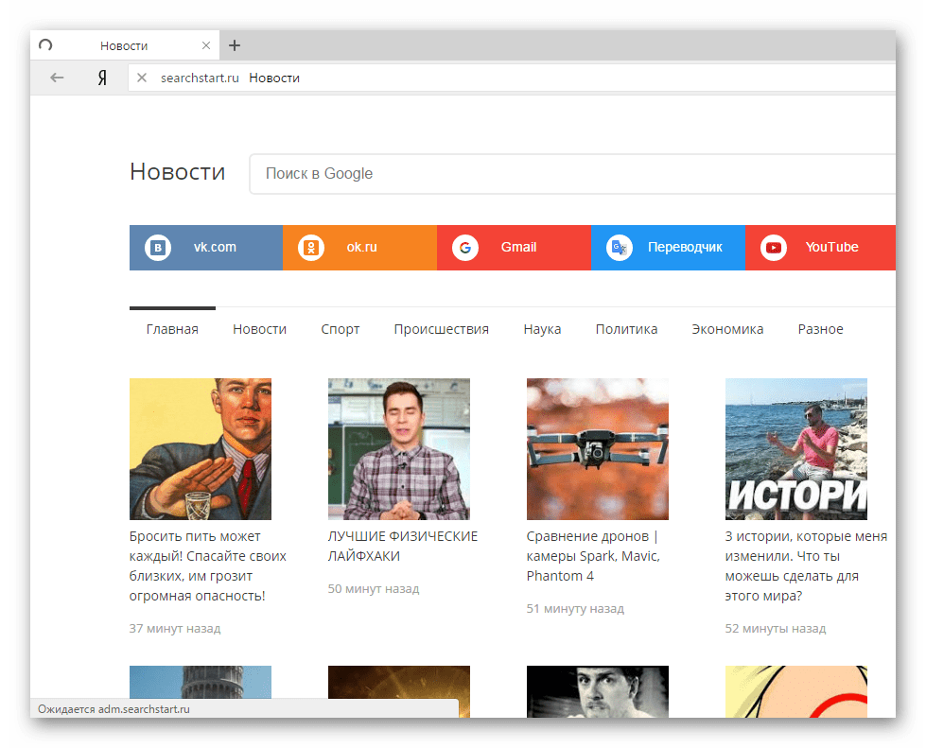
Task: Switch to the Спорт category tab
Action: 340,329
